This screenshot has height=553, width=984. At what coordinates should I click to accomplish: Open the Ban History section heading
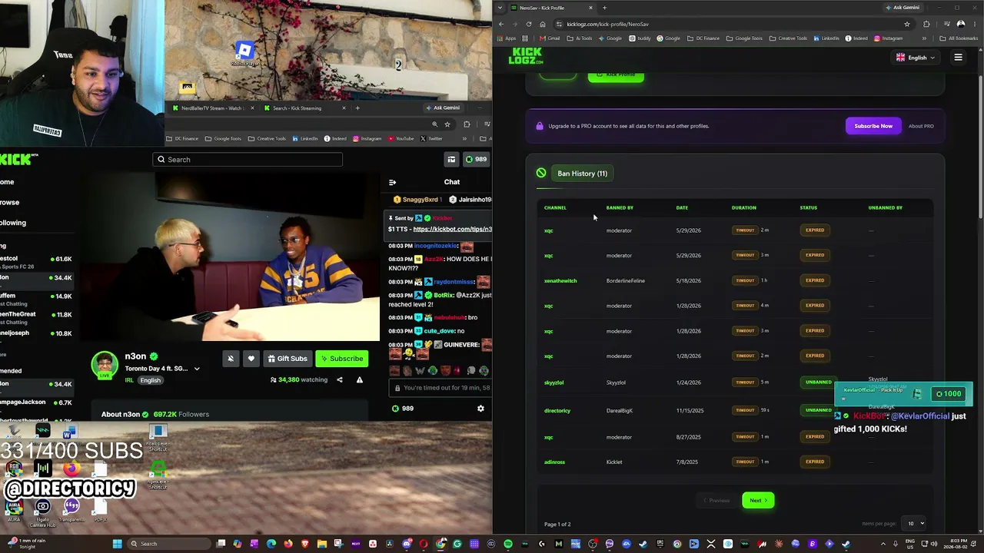582,174
